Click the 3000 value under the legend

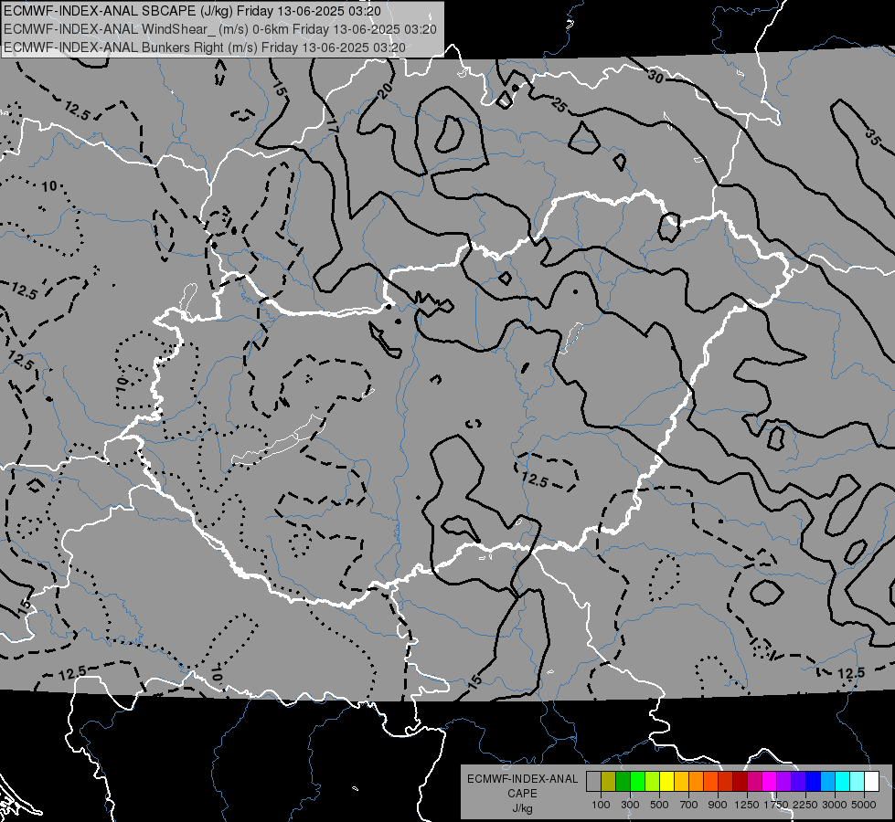point(835,805)
